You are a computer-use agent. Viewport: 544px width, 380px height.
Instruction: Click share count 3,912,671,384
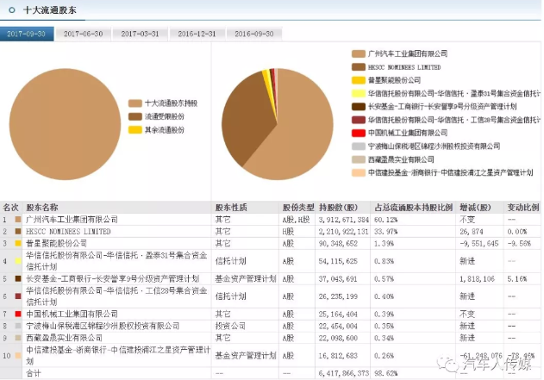pyautogui.click(x=343, y=220)
